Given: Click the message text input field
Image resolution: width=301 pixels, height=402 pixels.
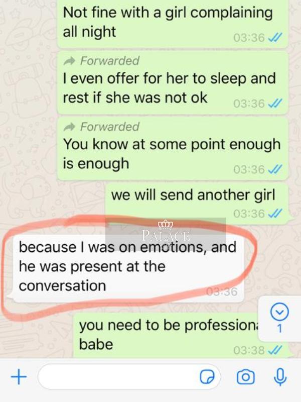Looking at the screenshot, I should tap(129, 377).
